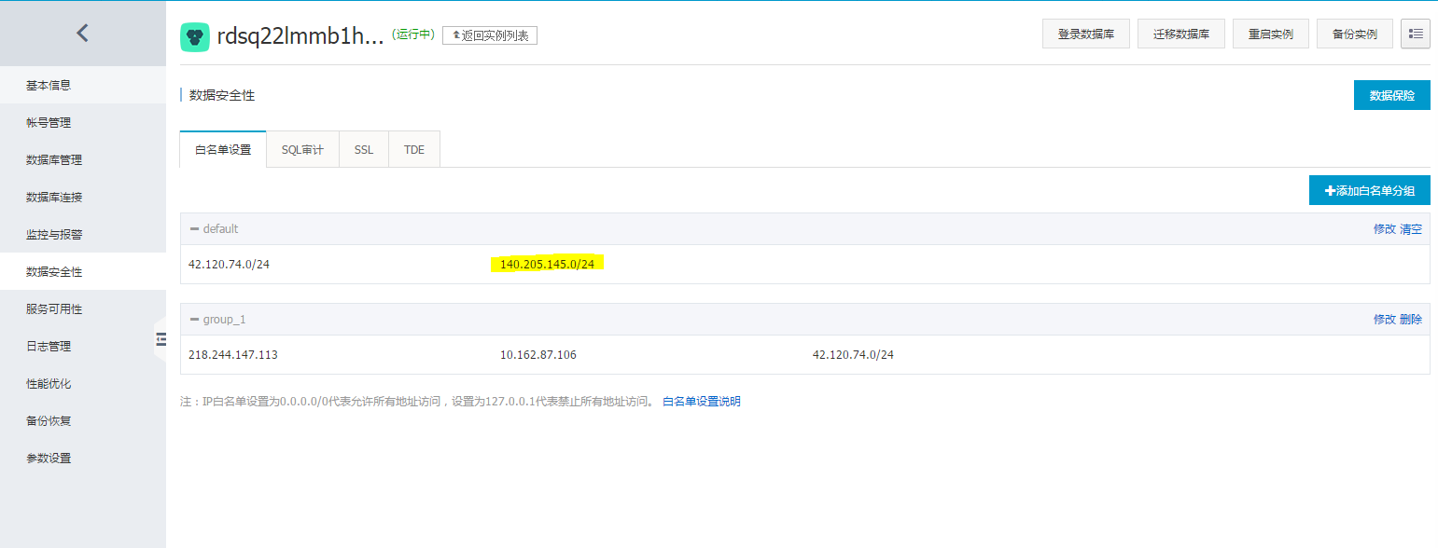Open 参数设置 in the sidebar

[83, 458]
